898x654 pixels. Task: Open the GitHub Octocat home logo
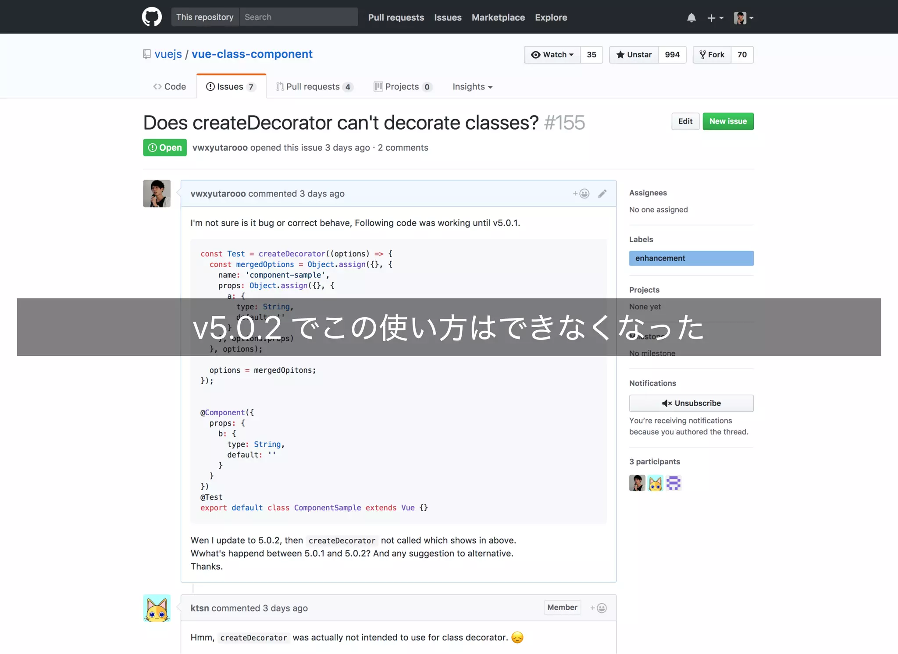152,17
